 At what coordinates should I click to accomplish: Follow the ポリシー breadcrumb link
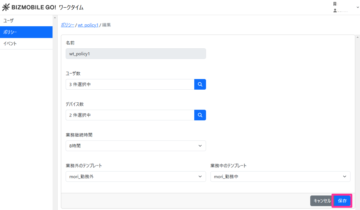[x=68, y=25]
